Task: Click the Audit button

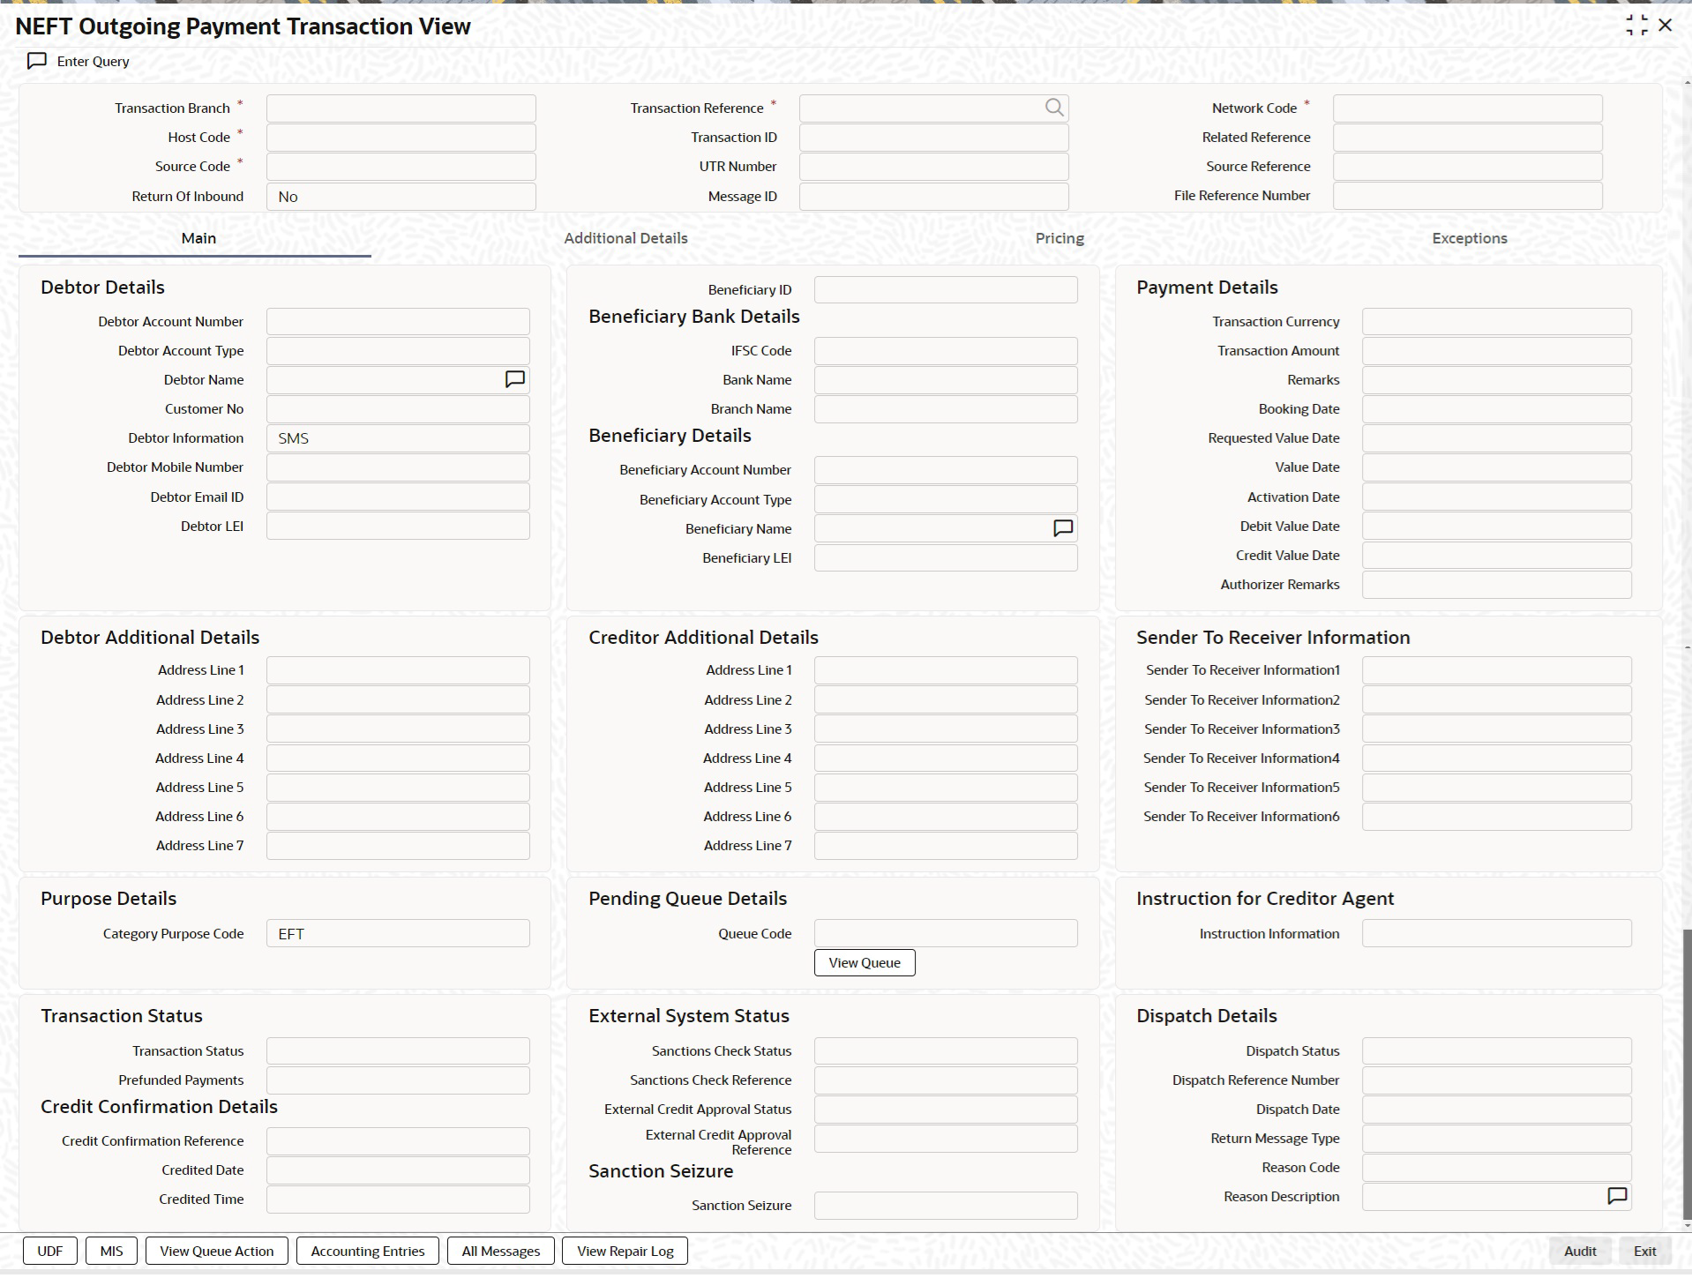Action: [x=1580, y=1251]
